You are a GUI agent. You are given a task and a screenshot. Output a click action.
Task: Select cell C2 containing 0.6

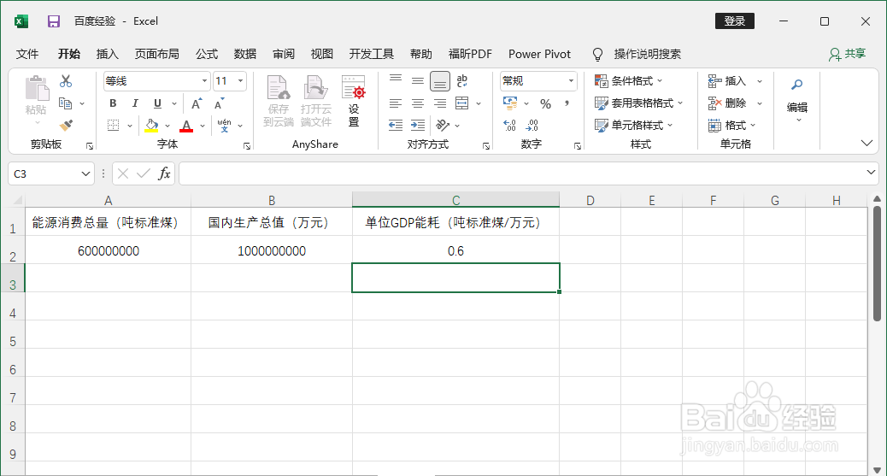tap(455, 250)
